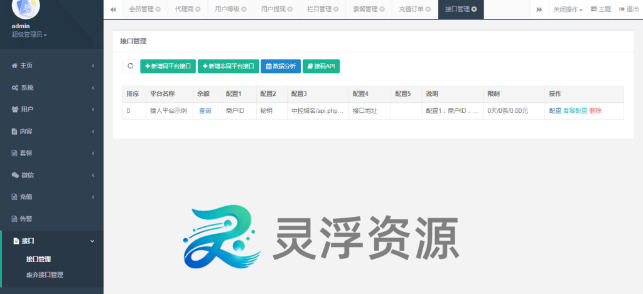The image size is (643, 294).
Task: Switch to 代理商 tab
Action: [x=184, y=9]
